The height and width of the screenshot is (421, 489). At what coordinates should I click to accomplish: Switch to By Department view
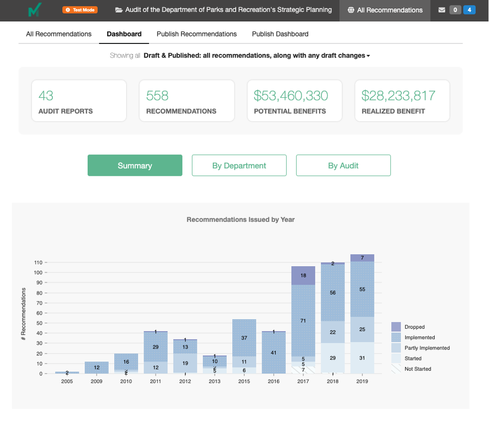point(239,165)
